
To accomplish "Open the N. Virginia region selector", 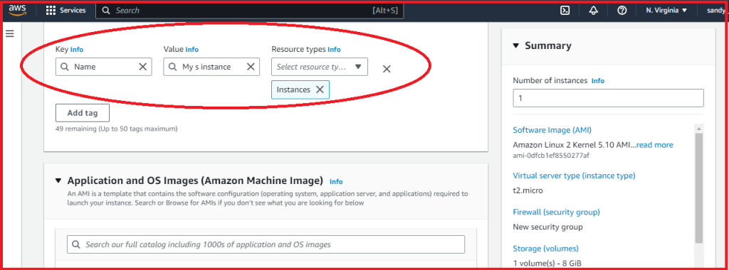I will (x=666, y=10).
